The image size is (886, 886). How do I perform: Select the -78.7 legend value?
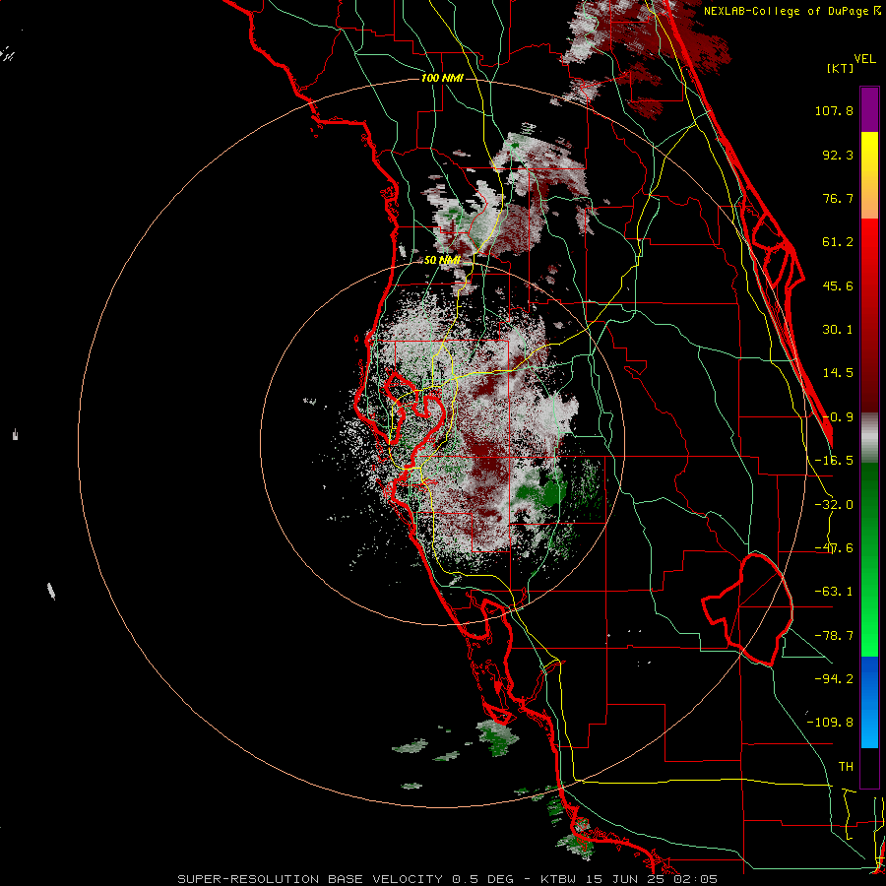pyautogui.click(x=834, y=636)
